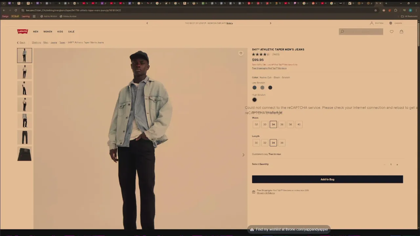The height and width of the screenshot is (236, 420).
Task: Select second product thumbnail in white shirt
Action: pos(25,72)
